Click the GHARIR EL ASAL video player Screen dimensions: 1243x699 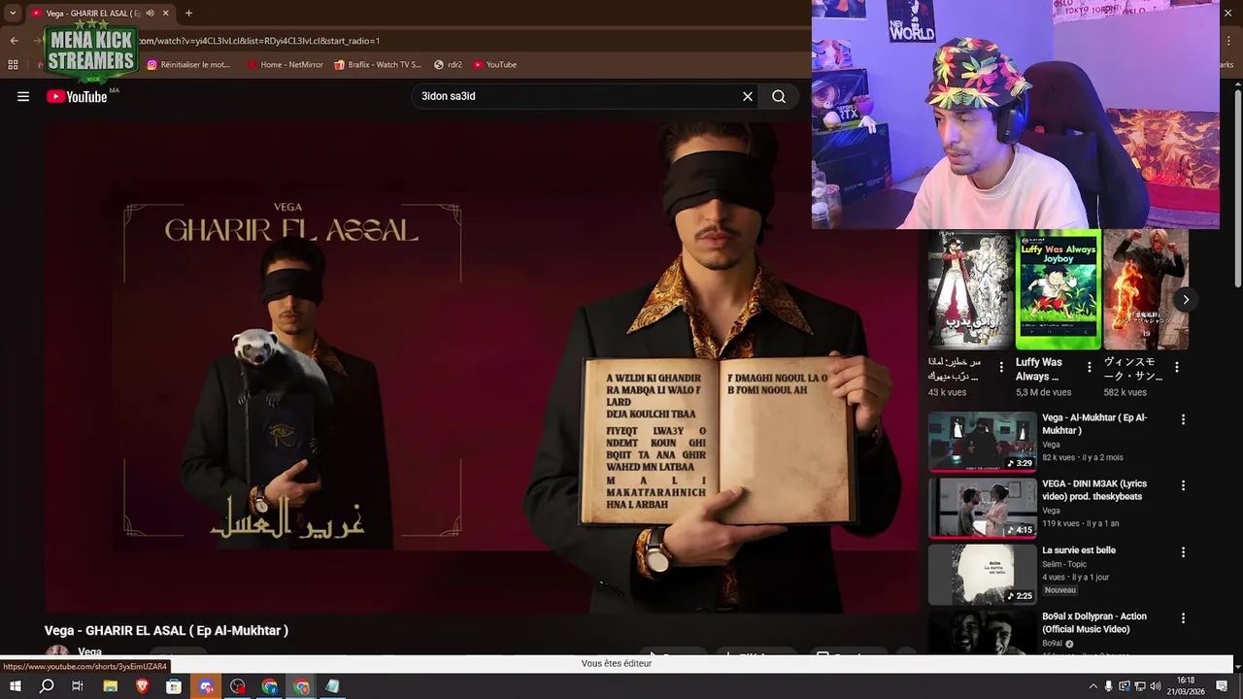click(482, 367)
